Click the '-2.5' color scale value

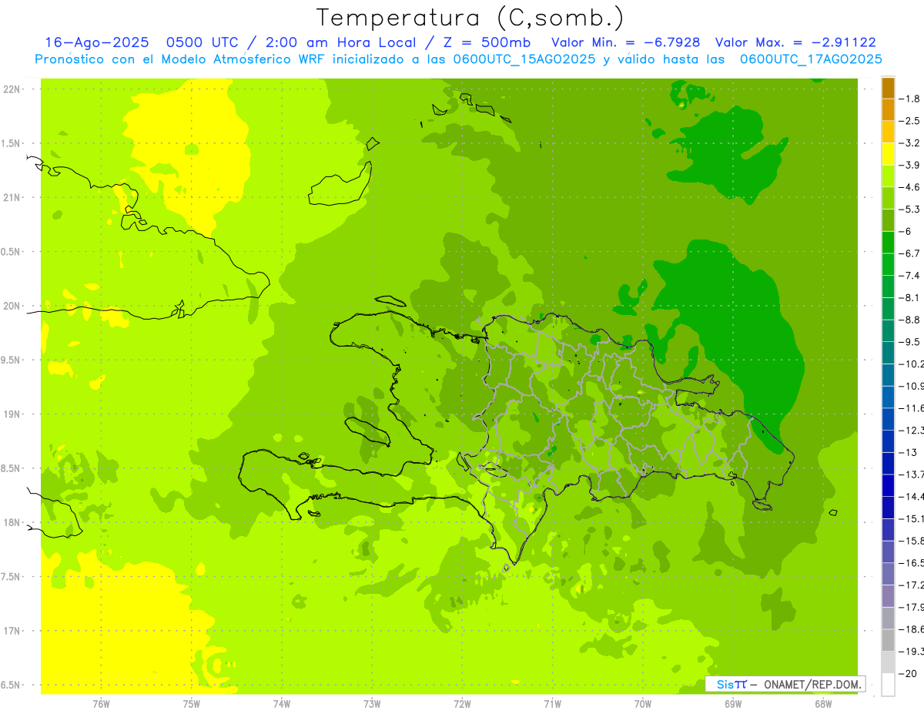[x=910, y=121]
